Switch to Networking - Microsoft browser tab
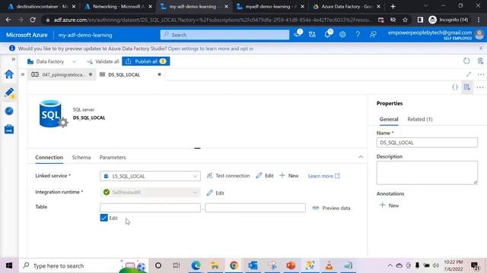The height and width of the screenshot is (273, 487). click(118, 7)
